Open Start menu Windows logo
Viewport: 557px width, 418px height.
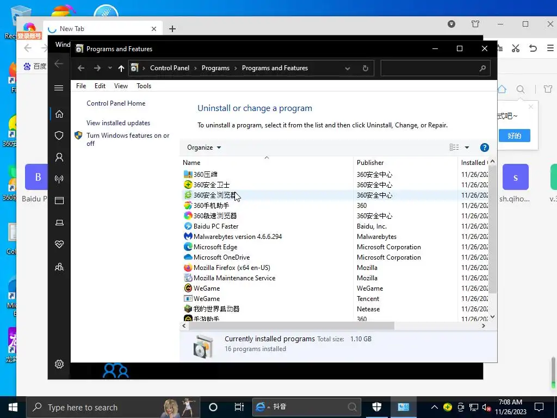click(x=13, y=407)
